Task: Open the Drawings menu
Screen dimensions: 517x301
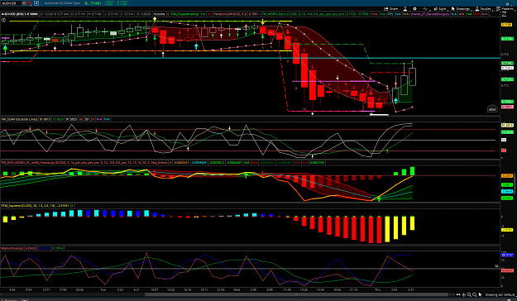Action: [x=461, y=9]
